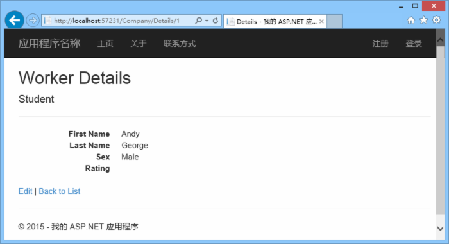This screenshot has height=244, width=449.
Task: Open the Tools gear icon
Action: click(436, 20)
